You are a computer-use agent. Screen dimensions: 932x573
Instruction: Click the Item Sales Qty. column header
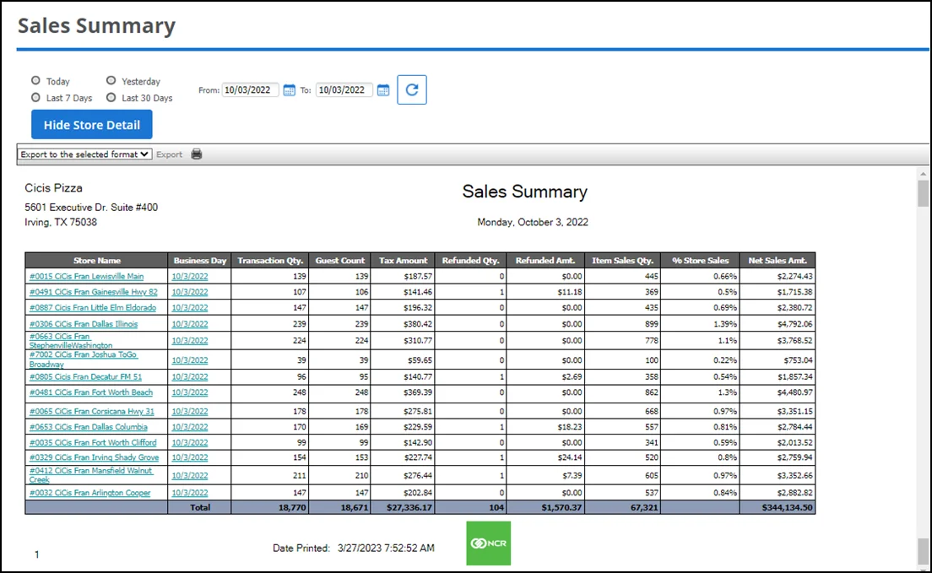pos(623,261)
